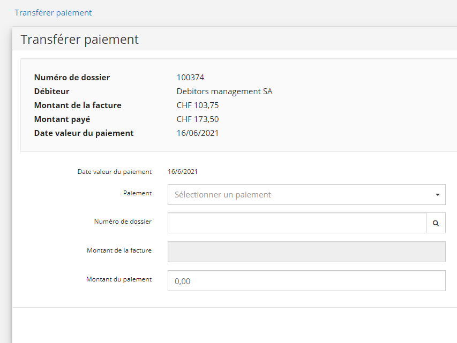Click the caret arrow of Paiement dropdown
The image size is (457, 343).
click(438, 195)
